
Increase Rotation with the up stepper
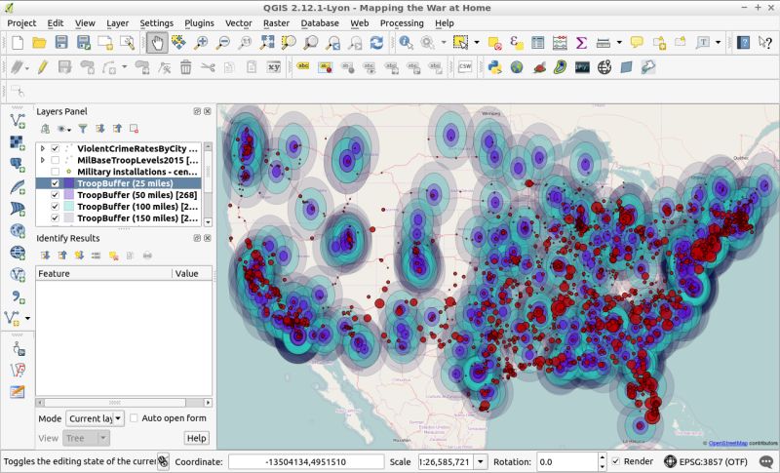[603, 457]
